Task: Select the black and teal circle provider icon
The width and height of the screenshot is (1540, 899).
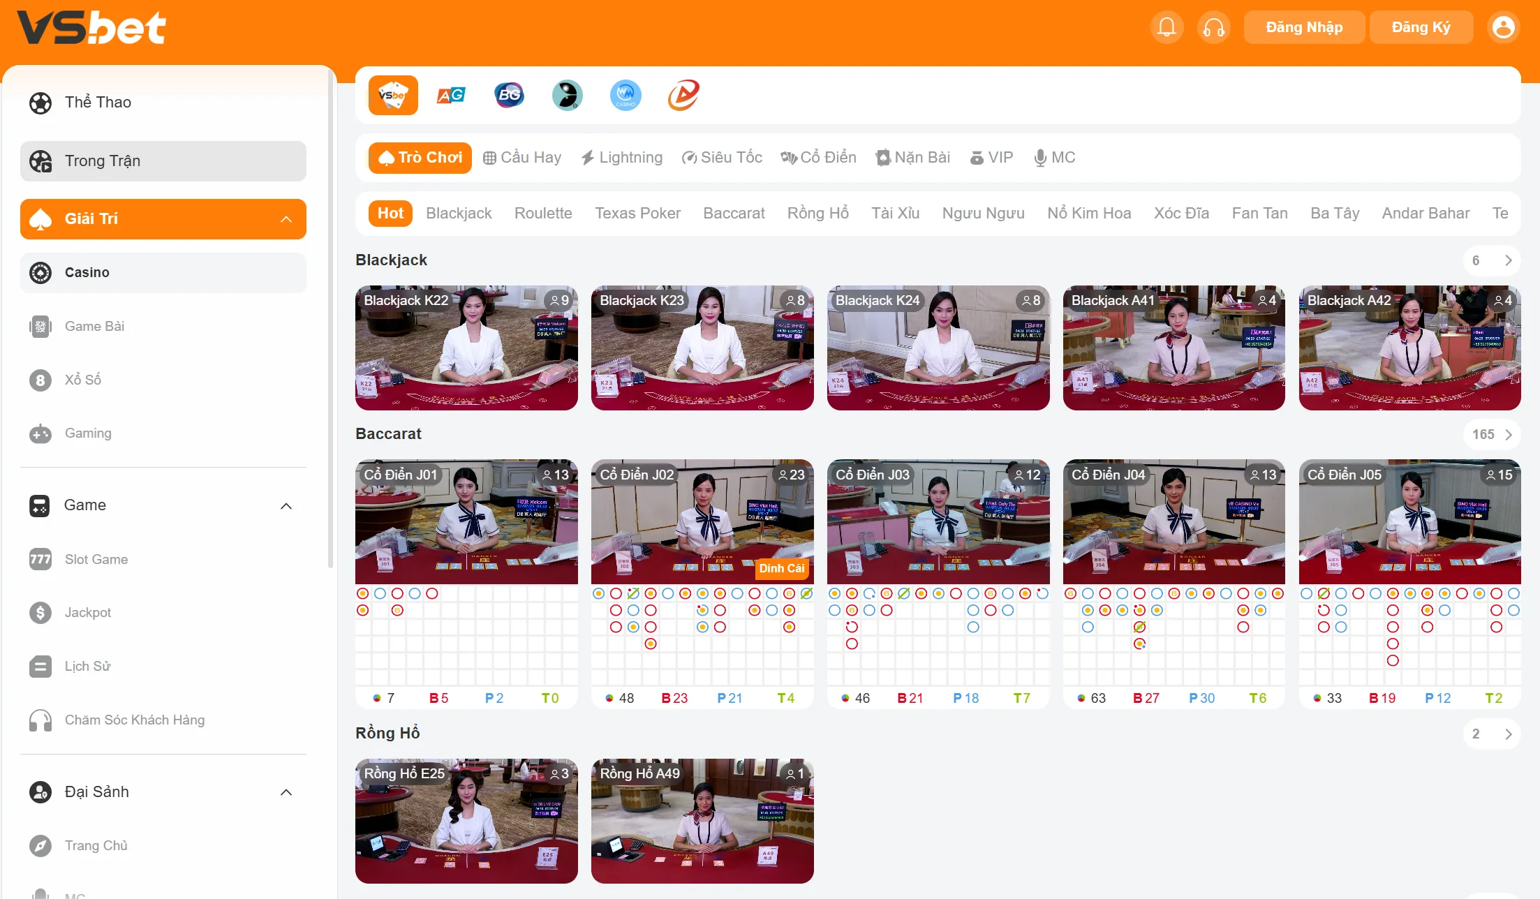Action: pyautogui.click(x=567, y=95)
